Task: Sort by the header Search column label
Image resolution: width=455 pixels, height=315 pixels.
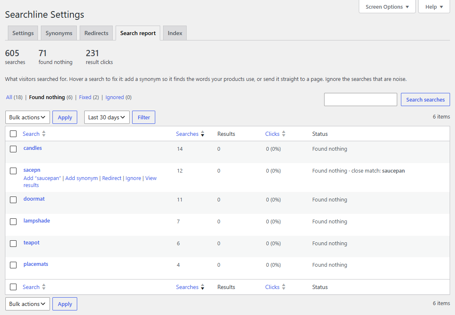Action: (x=31, y=134)
